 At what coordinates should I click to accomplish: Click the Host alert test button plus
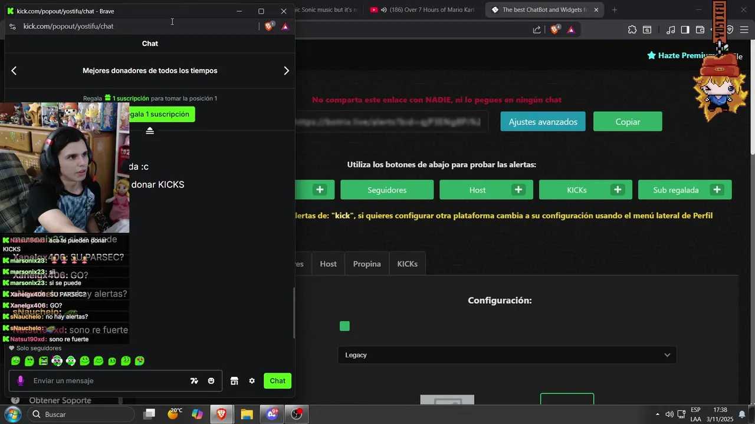[518, 190]
